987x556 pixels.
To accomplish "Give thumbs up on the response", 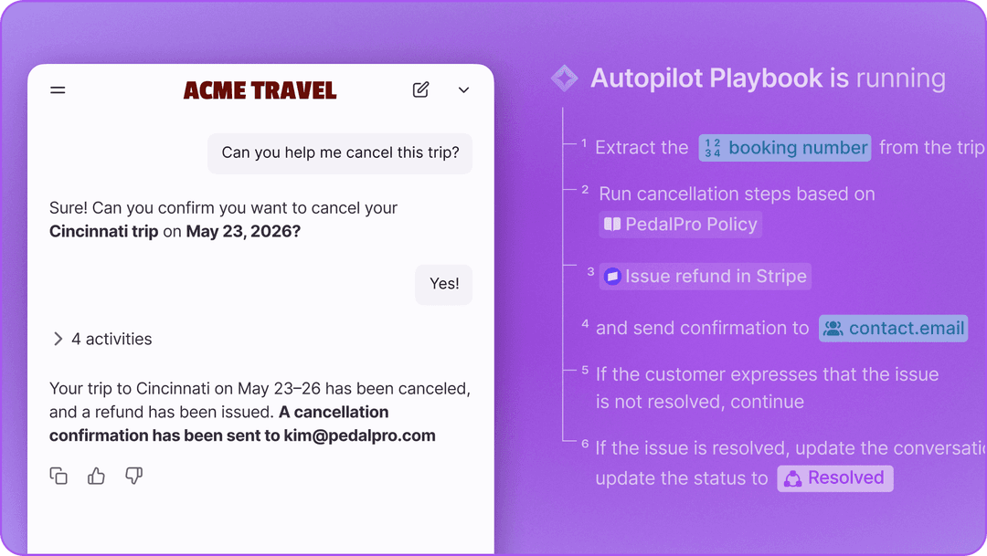I will tap(96, 476).
